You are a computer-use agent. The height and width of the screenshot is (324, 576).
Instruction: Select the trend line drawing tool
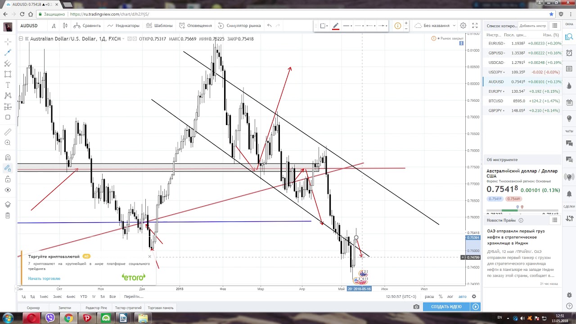(8, 53)
